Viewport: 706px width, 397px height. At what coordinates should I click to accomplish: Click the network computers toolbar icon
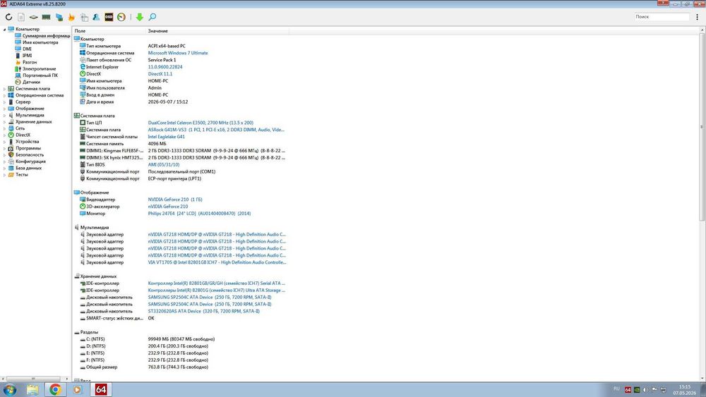[59, 17]
